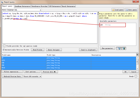Image resolution: width=140 pixels, height=98 pixels.
Task: Click the Report query window title icon
Action: click(x=2, y=2)
